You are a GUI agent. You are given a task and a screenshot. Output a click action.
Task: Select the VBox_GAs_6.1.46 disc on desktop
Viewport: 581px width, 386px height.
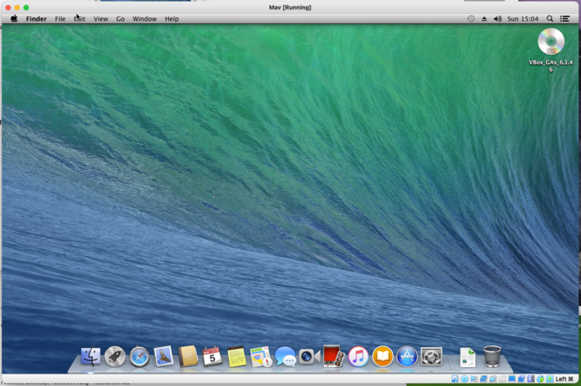click(550, 42)
